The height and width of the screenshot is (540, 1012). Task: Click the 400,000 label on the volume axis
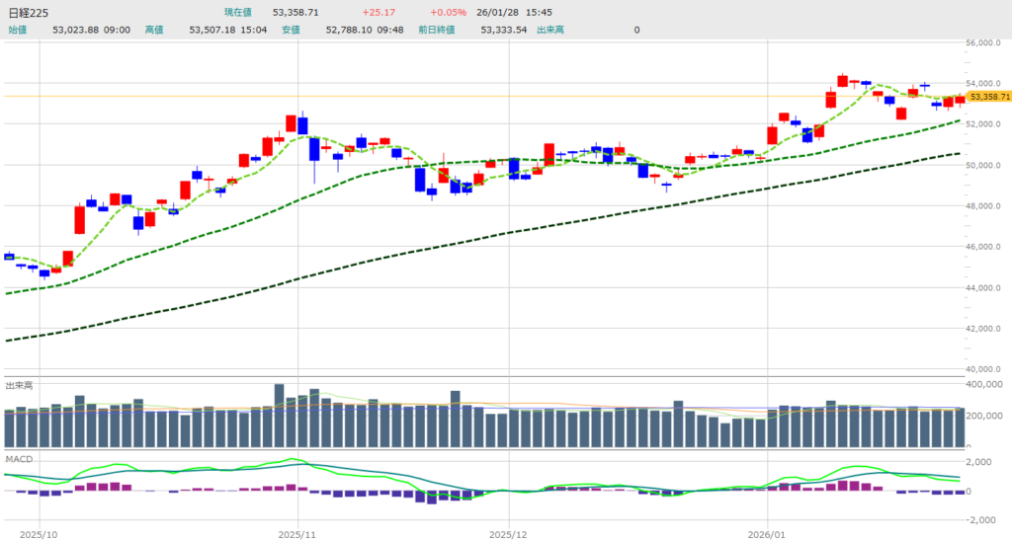coord(985,383)
